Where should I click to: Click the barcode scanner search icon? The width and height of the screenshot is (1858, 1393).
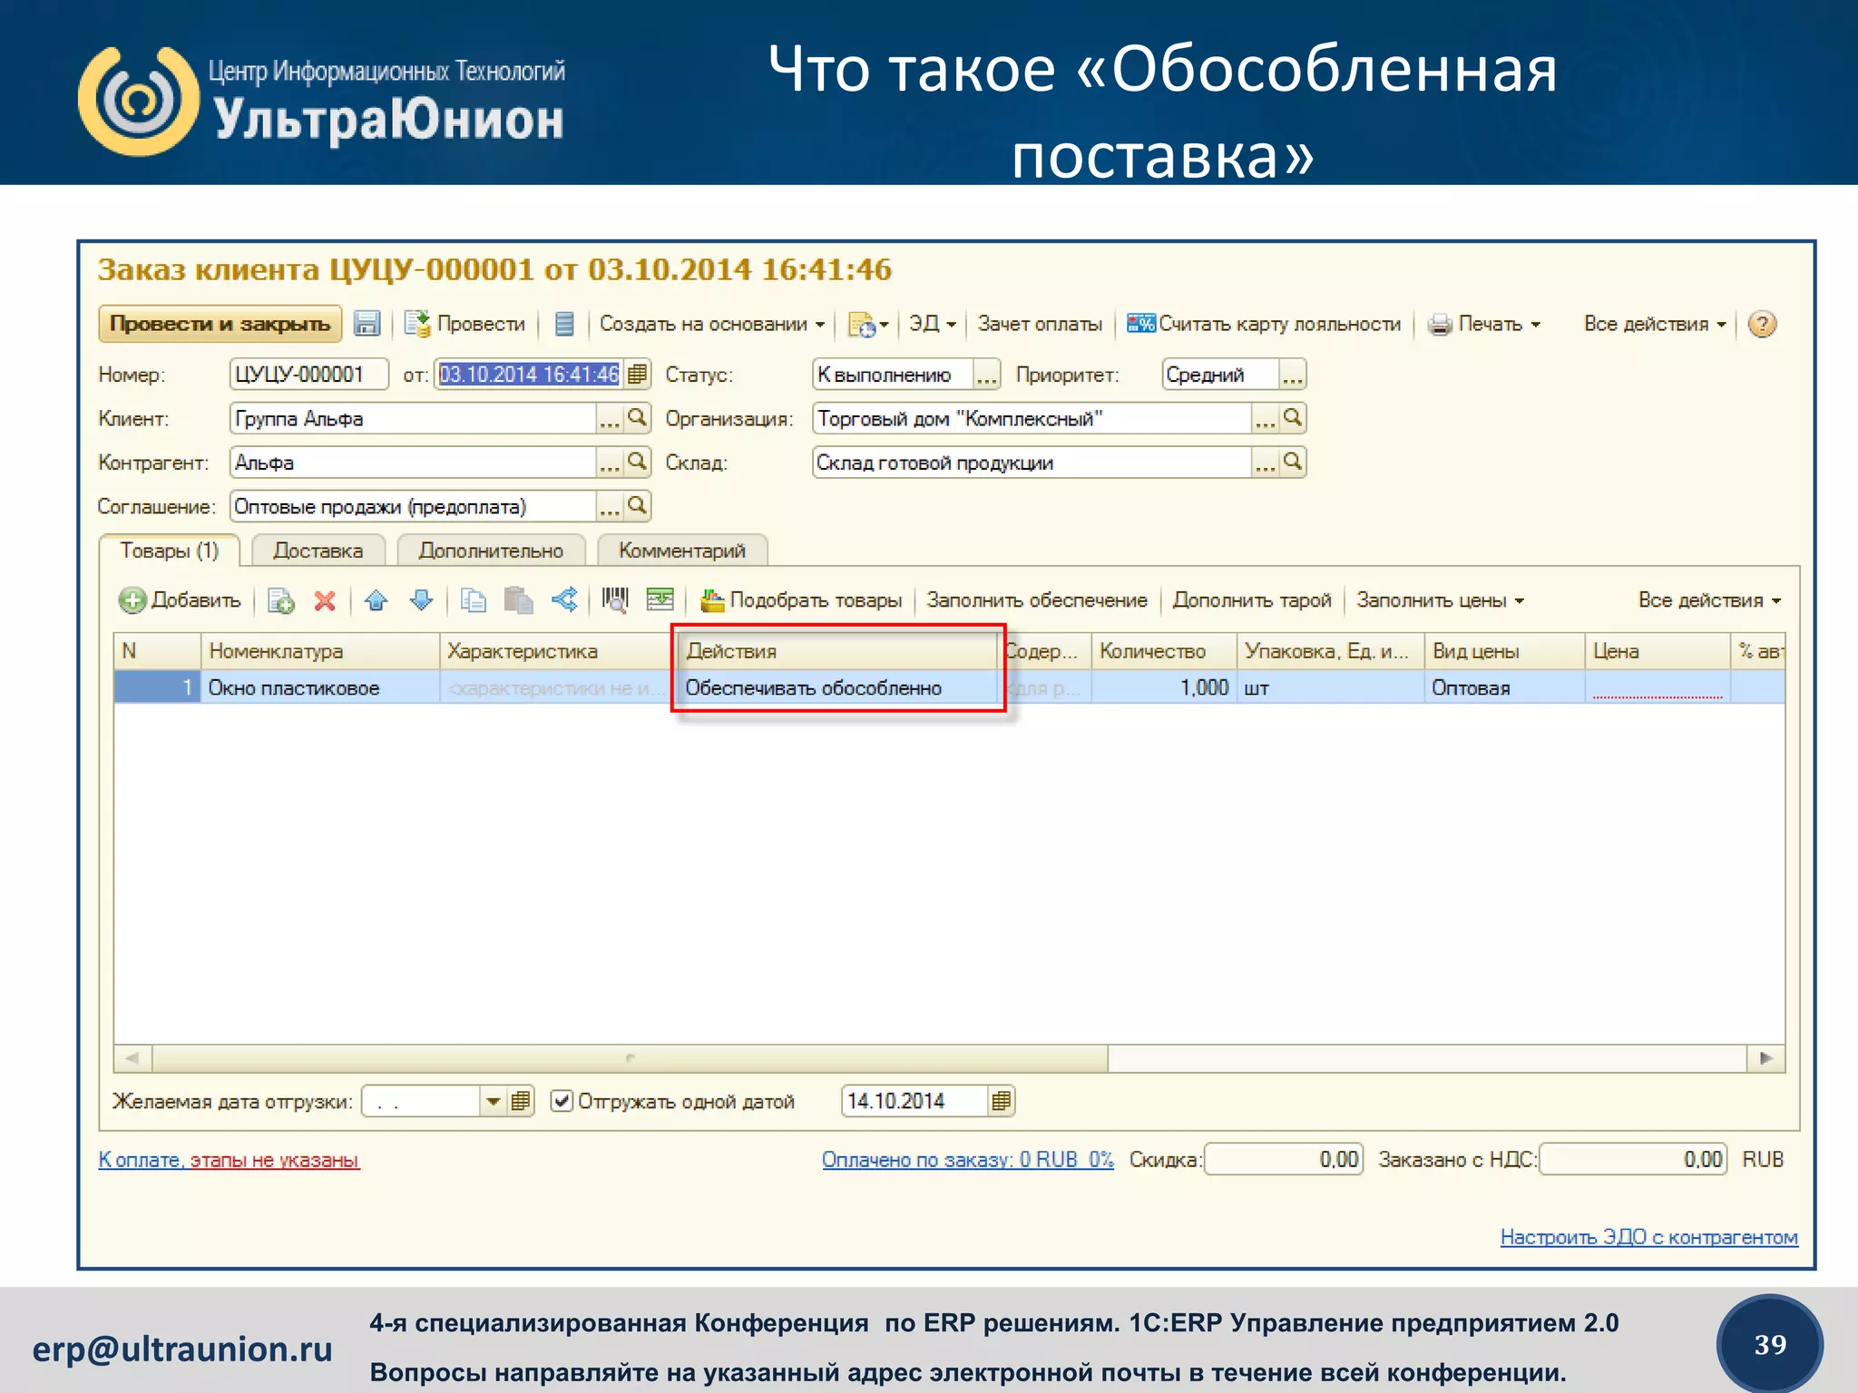pos(615,599)
